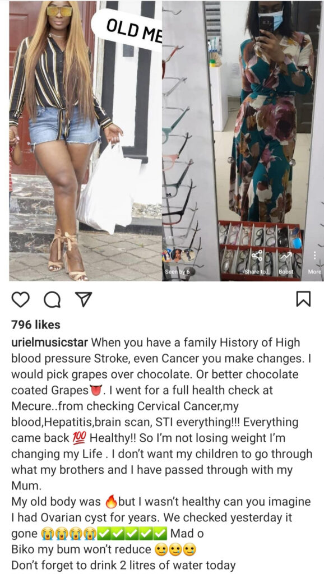
Task: Click the tearful smile emojis after reduce
Action: point(175,549)
